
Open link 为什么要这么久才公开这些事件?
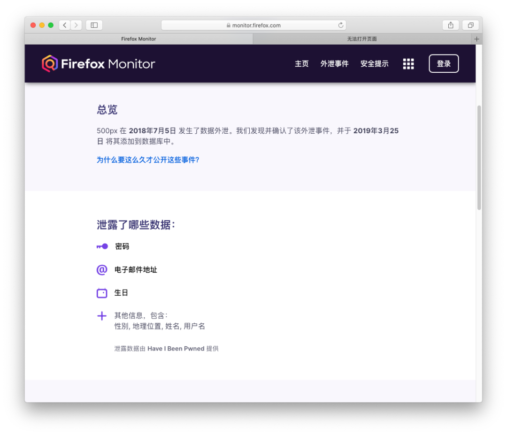pos(148,160)
